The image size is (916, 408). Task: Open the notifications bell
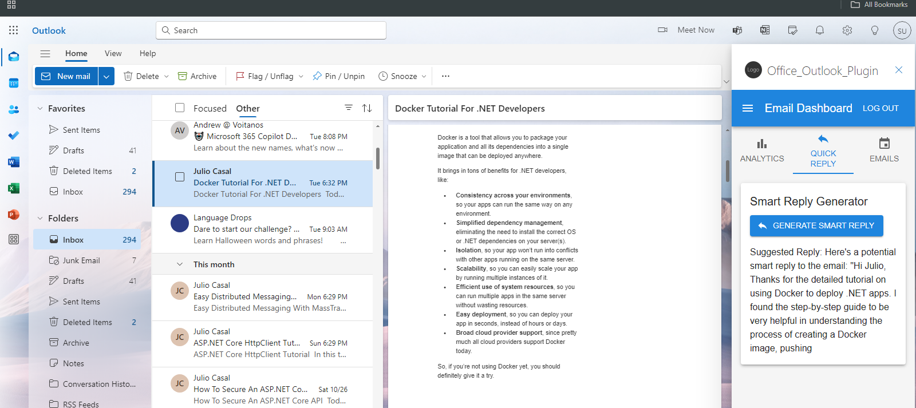[x=820, y=30]
